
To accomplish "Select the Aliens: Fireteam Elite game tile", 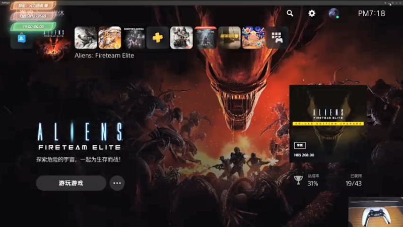I will tap(53, 44).
